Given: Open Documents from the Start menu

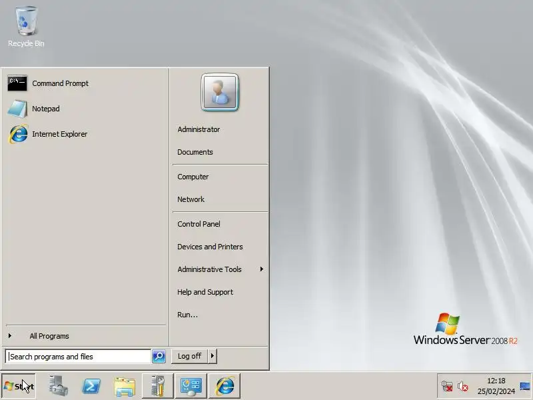Looking at the screenshot, I should click(x=195, y=152).
